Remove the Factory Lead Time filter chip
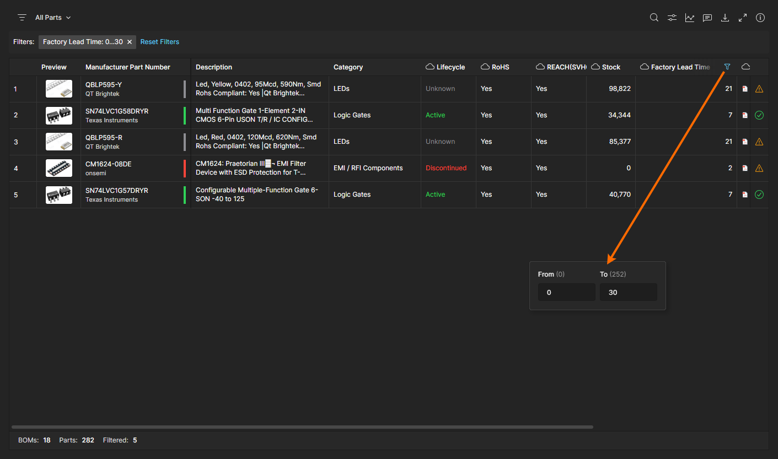Viewport: 778px width, 459px height. pos(129,42)
